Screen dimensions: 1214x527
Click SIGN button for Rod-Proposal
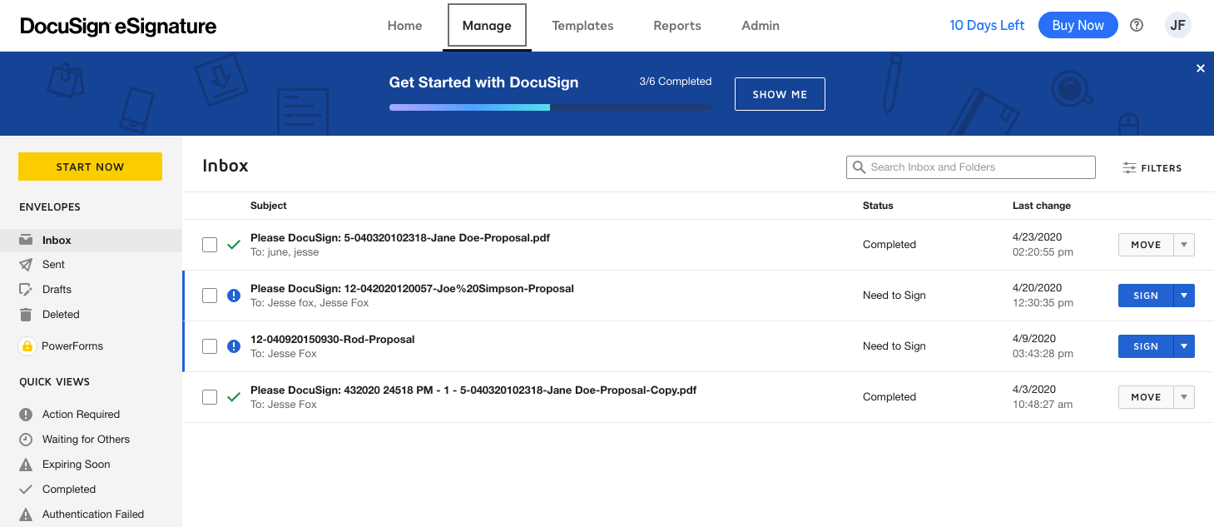1146,346
